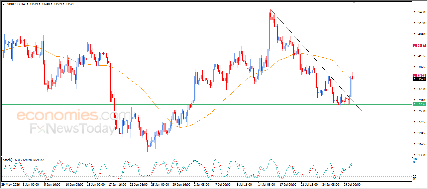Click the 17 Jul 00:00 time label

(289, 184)
